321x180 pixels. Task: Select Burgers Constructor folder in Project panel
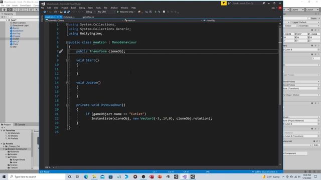[x=17, y=149]
